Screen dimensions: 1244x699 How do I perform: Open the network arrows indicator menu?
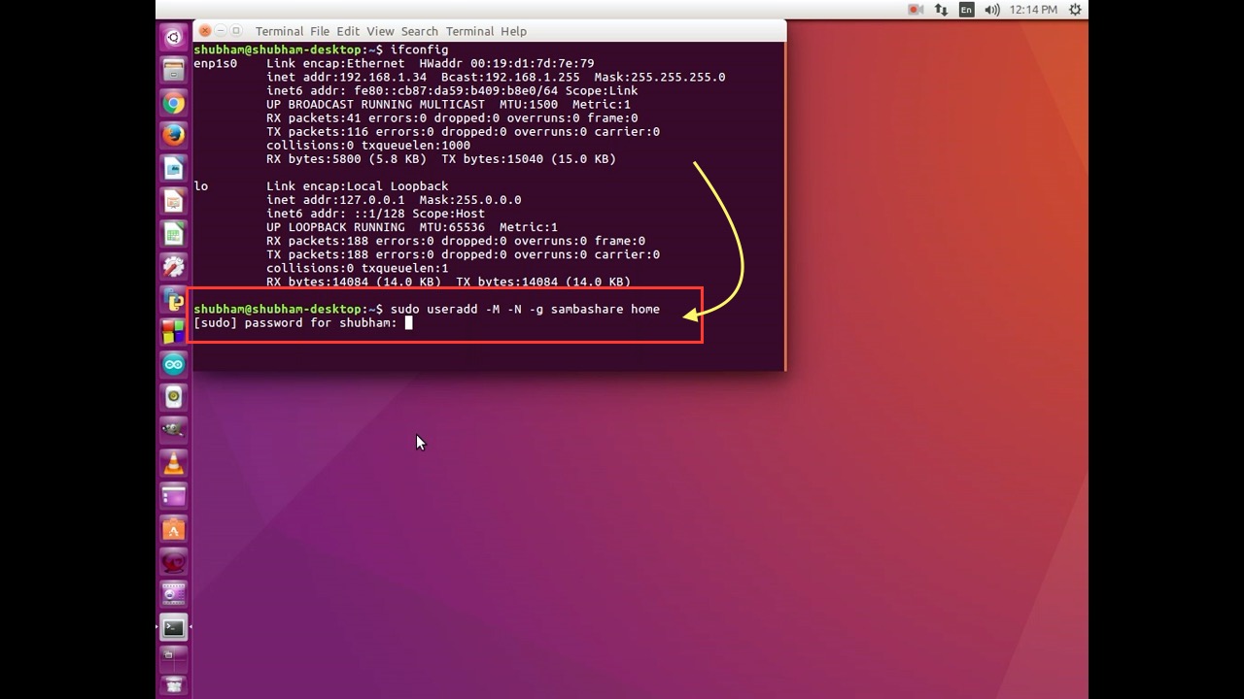point(941,10)
